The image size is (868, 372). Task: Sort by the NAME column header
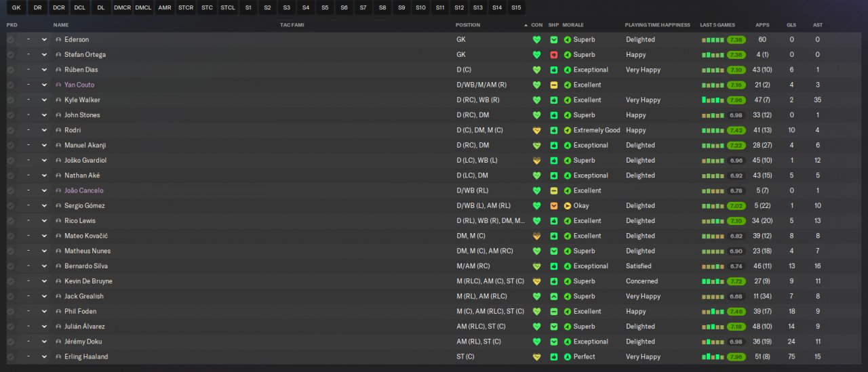click(61, 25)
